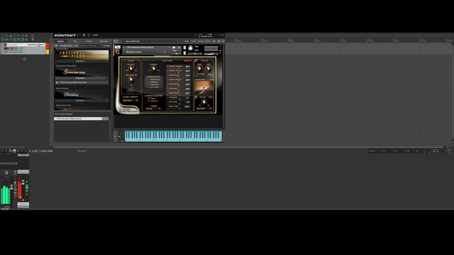Screen dimensions: 454x255
Task: Click the Kontakt 8 mixer volume fader
Action: coord(23,183)
